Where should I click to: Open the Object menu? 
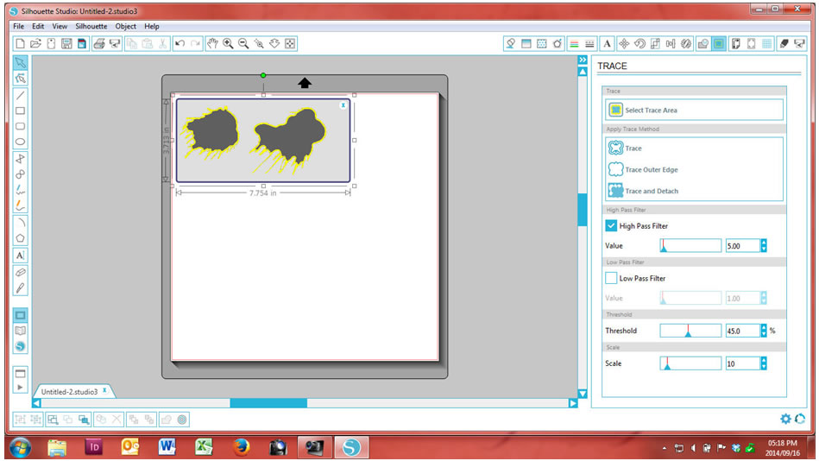pos(125,26)
